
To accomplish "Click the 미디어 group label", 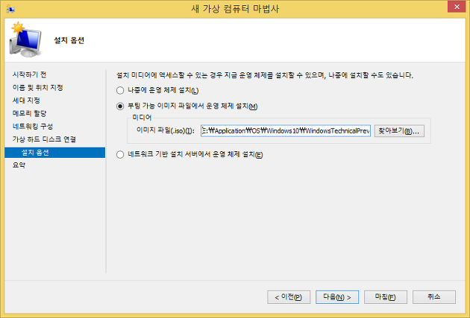I will click(x=142, y=118).
